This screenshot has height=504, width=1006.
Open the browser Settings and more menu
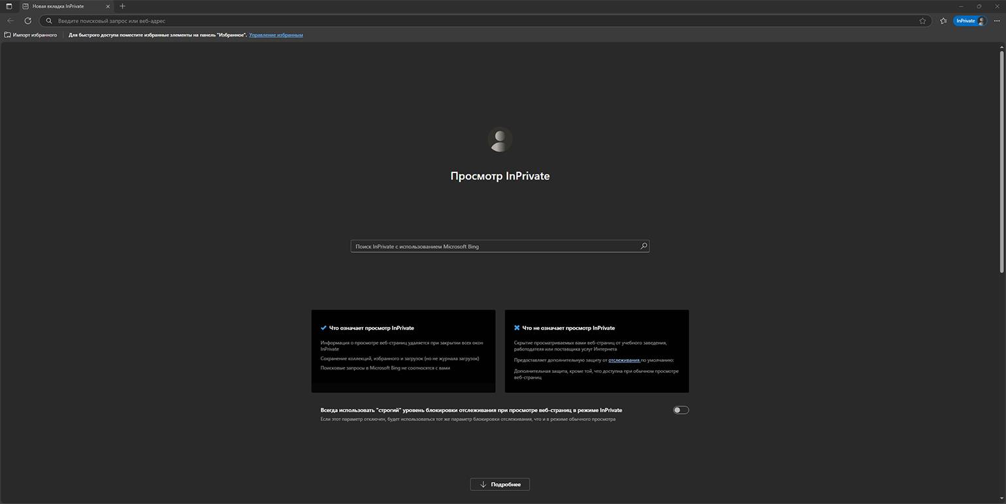pyautogui.click(x=996, y=21)
